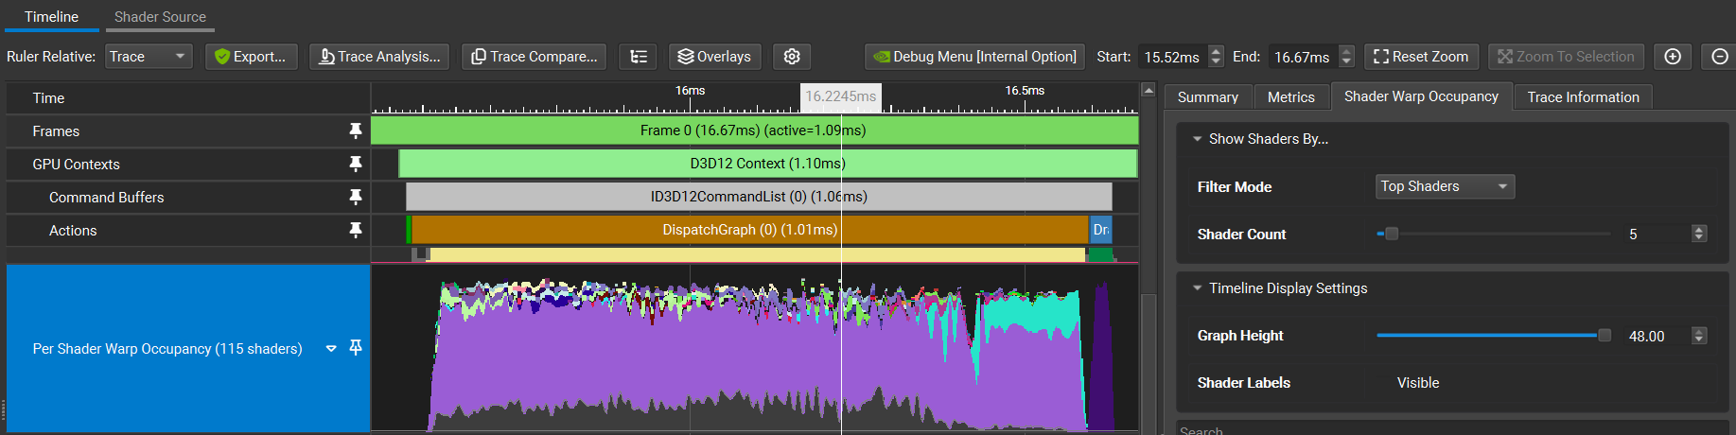Click the Start time stepper arrows
Screen dimensions: 1736x435
1217,57
